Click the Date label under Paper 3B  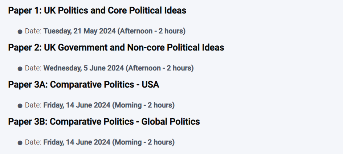click(33, 142)
